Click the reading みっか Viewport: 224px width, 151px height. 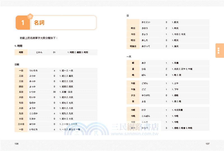[32, 81]
